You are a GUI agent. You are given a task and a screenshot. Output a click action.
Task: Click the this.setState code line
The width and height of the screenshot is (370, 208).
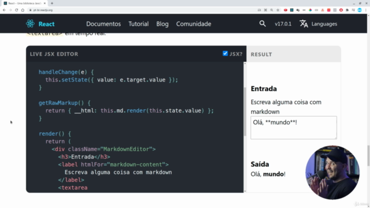click(x=112, y=80)
